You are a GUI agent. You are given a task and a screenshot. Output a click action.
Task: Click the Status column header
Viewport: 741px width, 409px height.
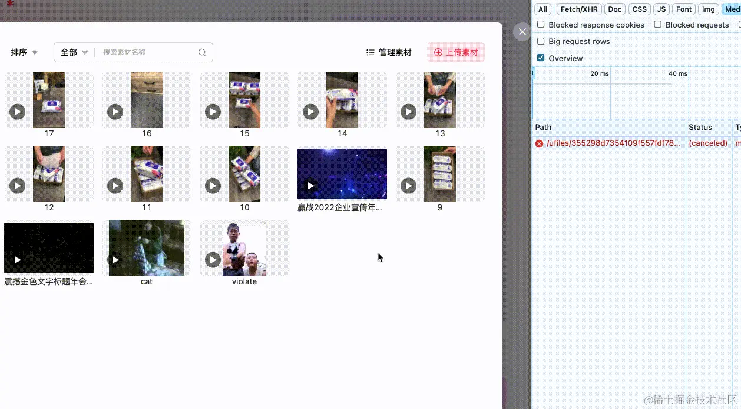click(709, 127)
